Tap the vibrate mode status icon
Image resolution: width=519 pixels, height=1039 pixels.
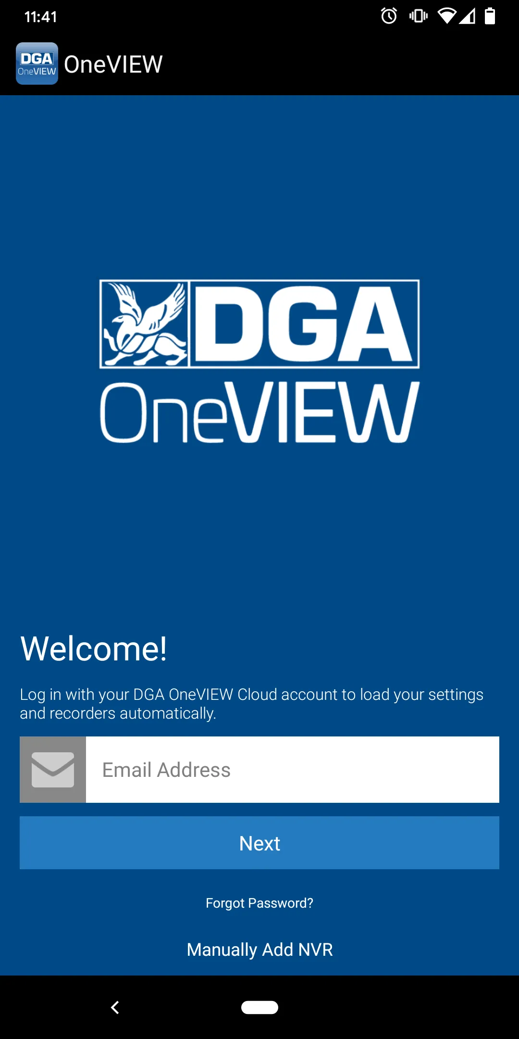click(419, 16)
